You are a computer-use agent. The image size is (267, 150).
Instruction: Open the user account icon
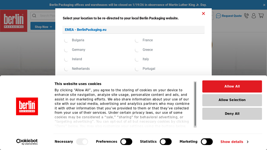click(254, 16)
